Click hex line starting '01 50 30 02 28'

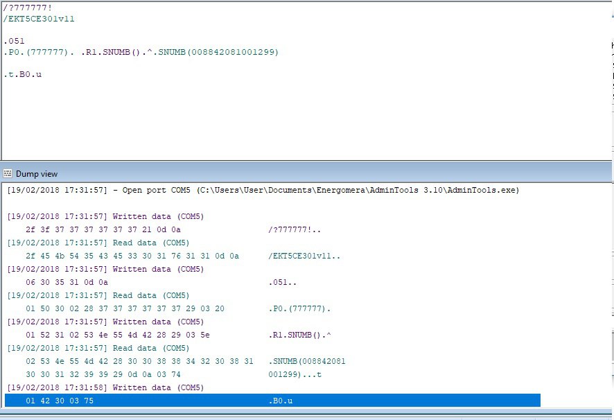click(x=125, y=308)
